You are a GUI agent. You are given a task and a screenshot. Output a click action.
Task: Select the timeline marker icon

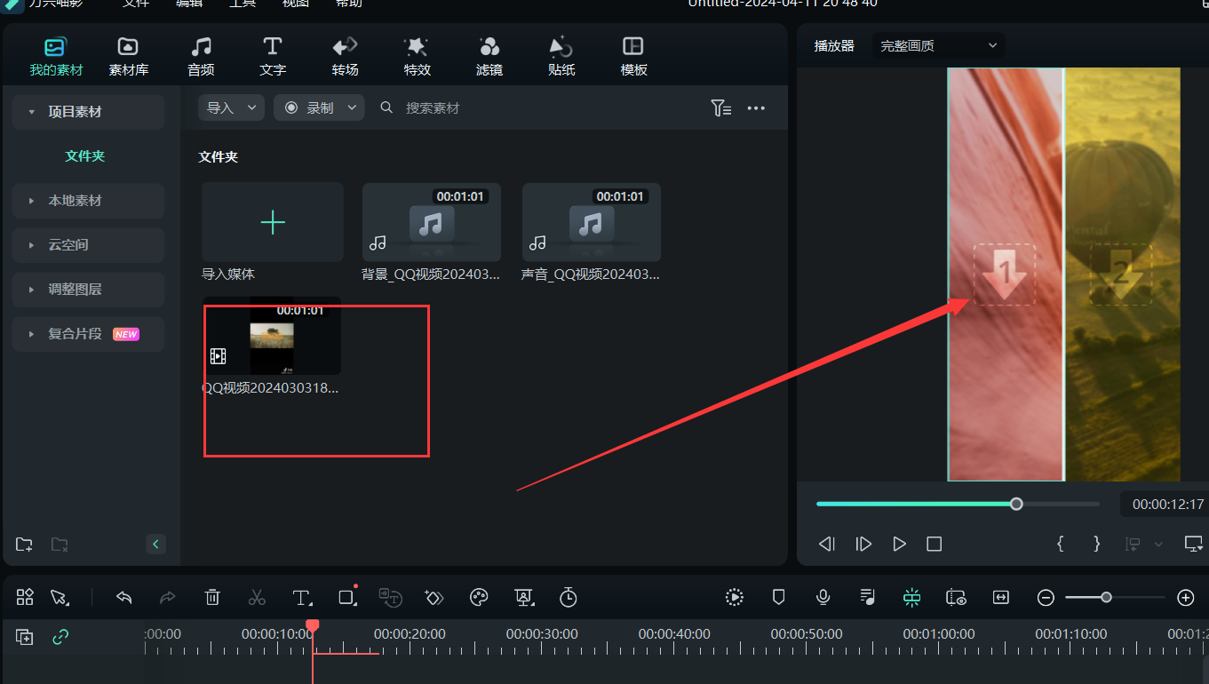778,597
